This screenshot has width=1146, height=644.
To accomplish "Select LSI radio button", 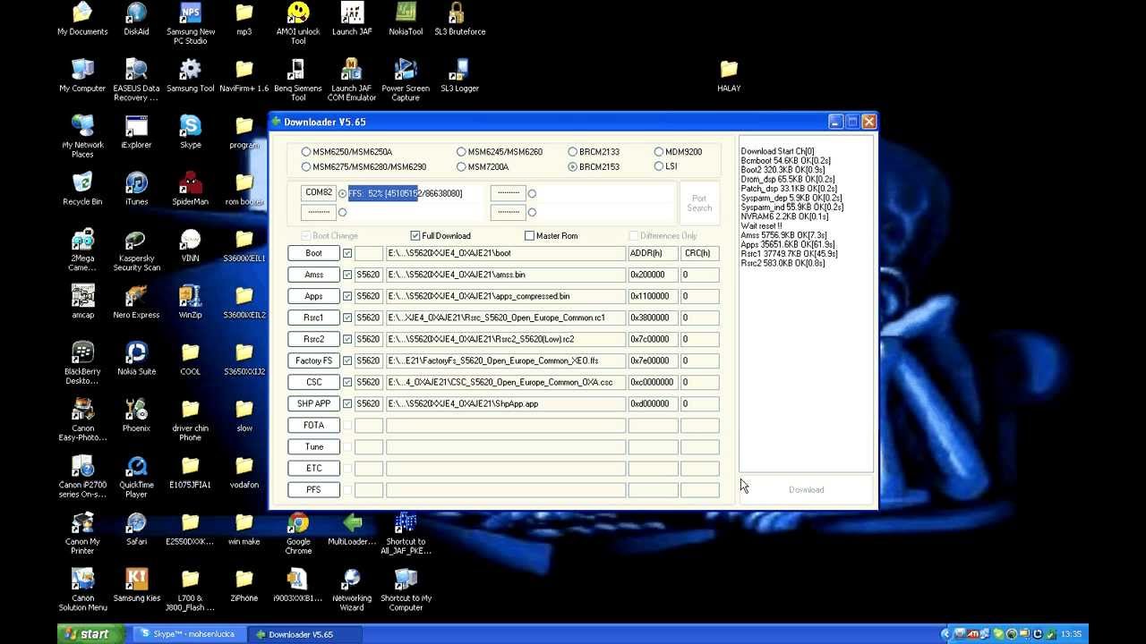I will [659, 166].
